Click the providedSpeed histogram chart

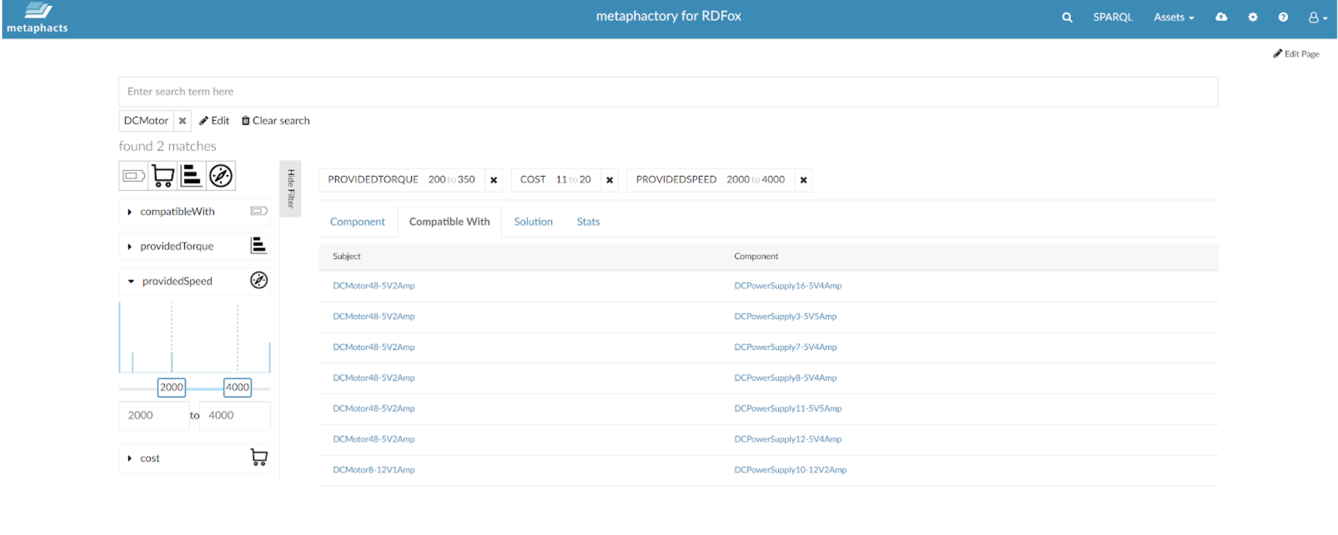pyautogui.click(x=195, y=338)
